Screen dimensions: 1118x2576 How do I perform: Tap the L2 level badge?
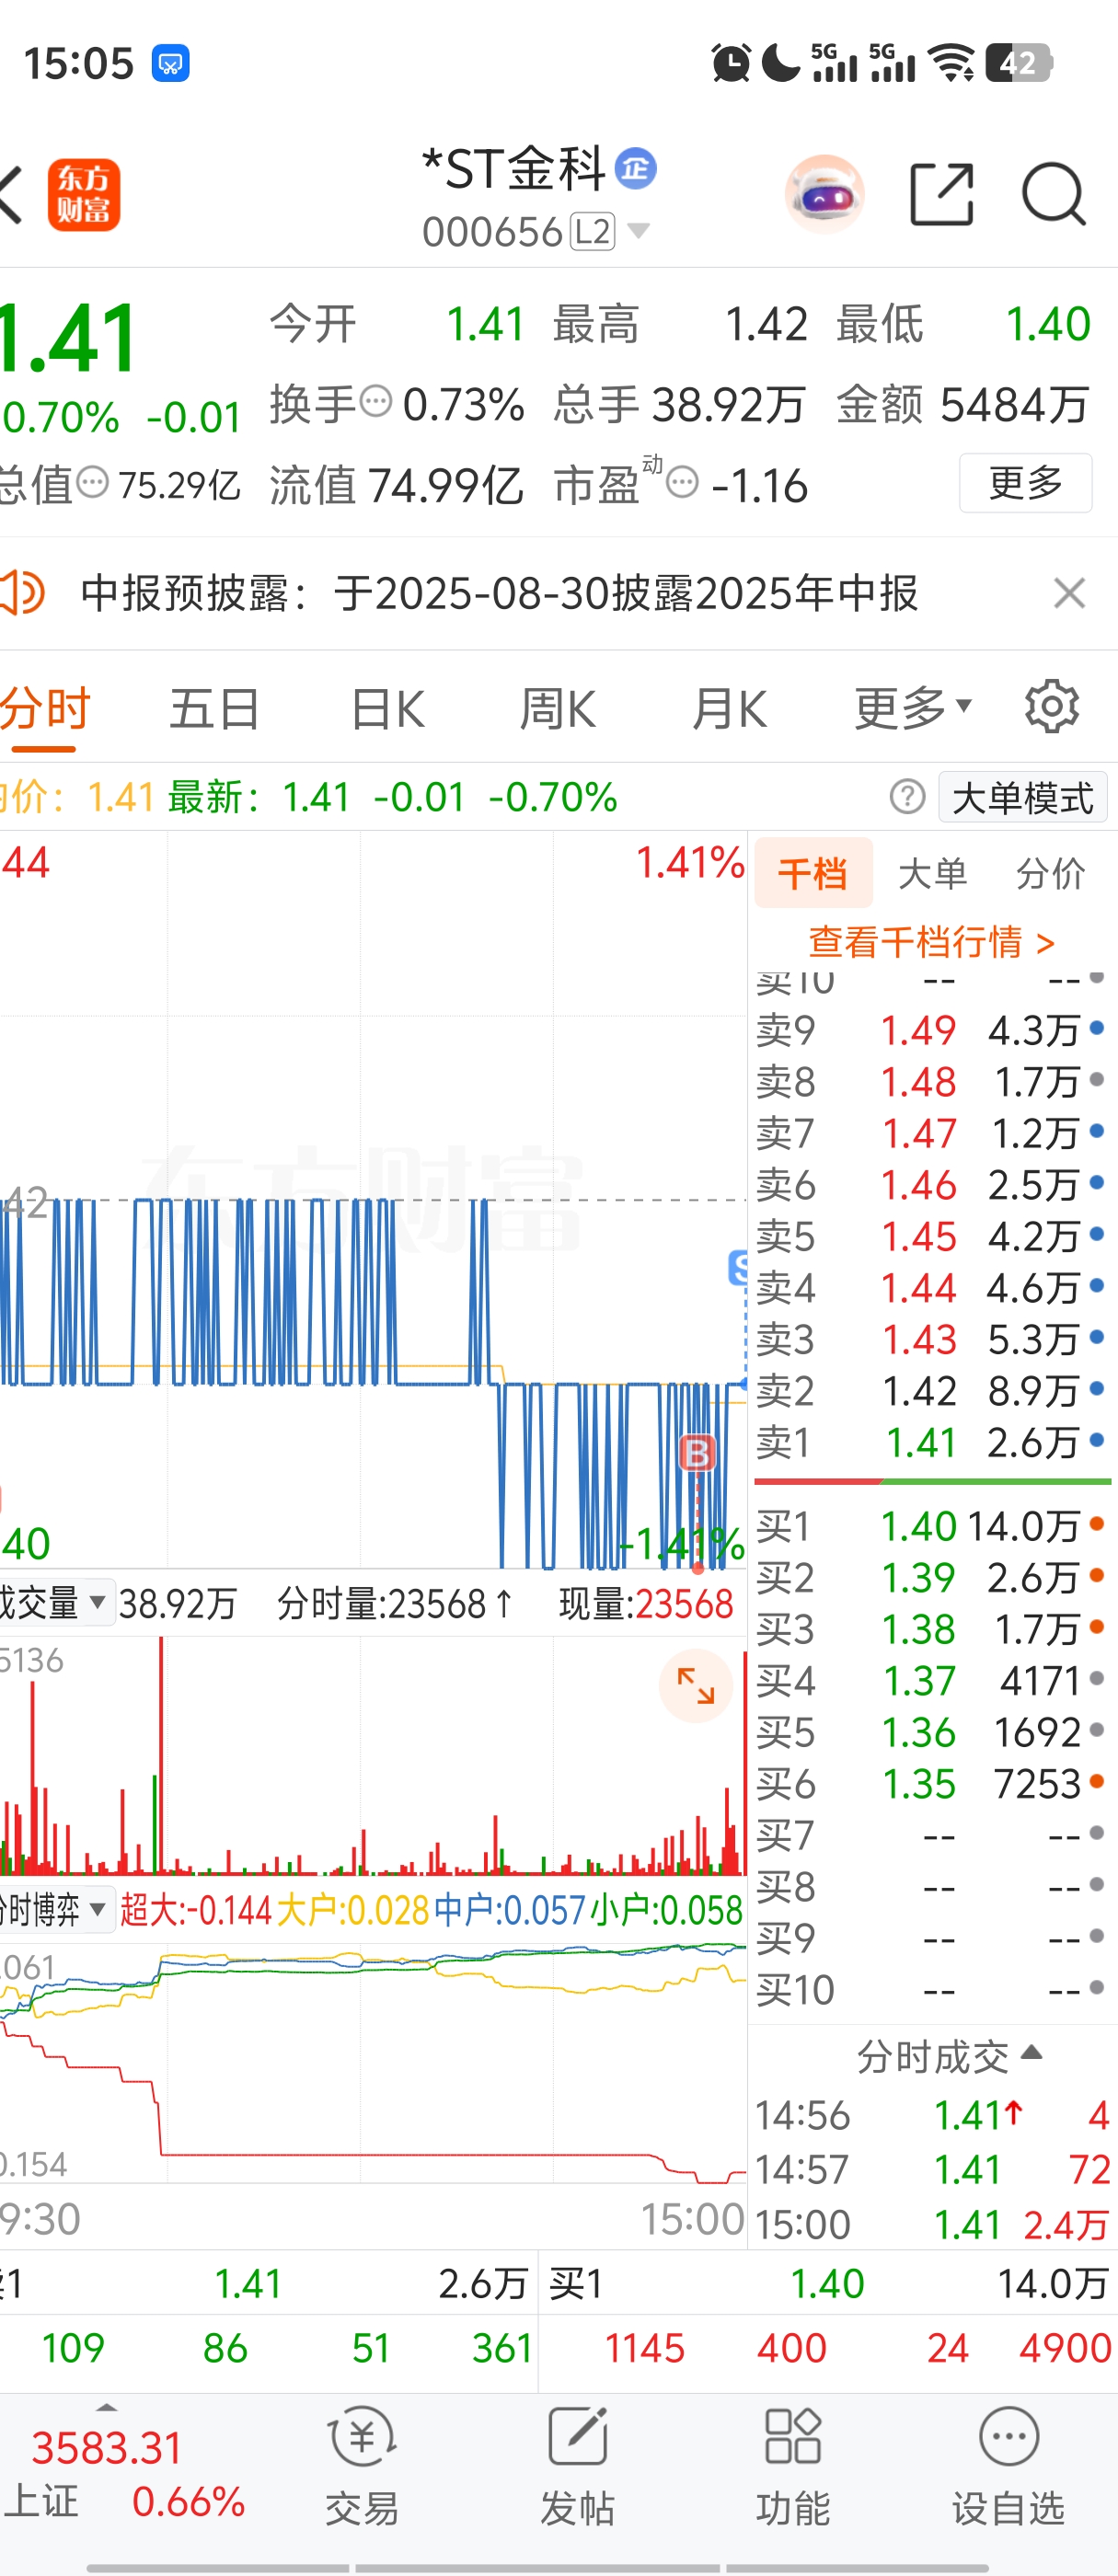pyautogui.click(x=593, y=232)
